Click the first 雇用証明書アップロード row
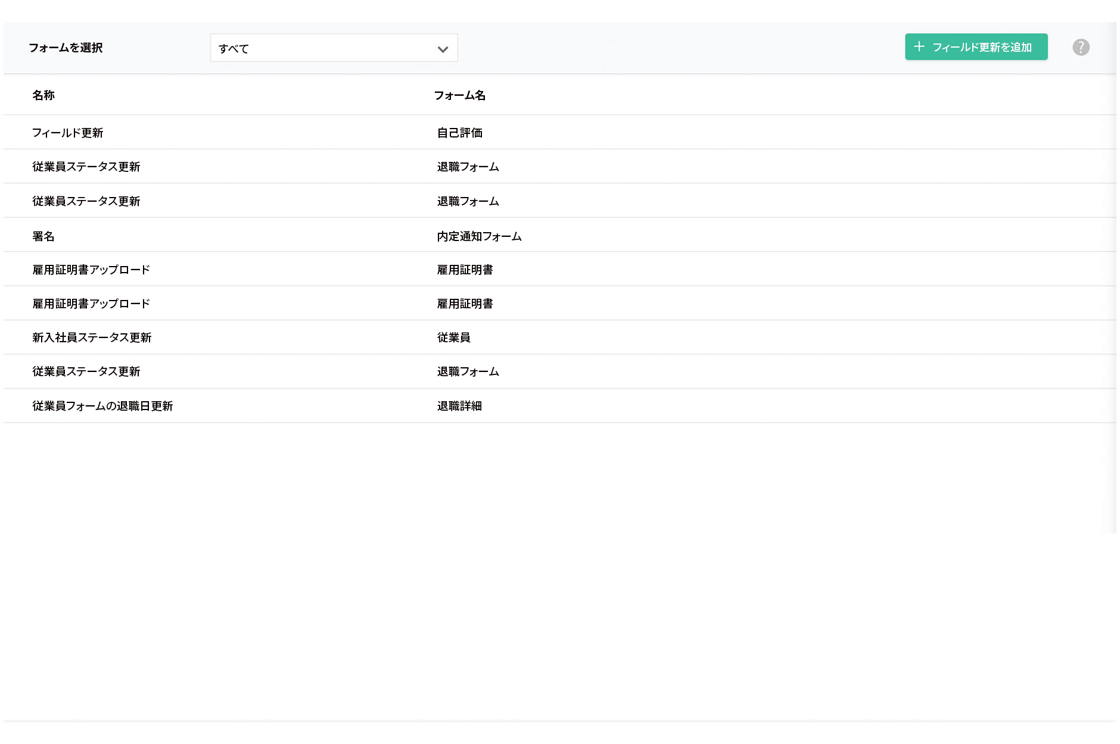Image resolution: width=1120 pixels, height=744 pixels. (x=91, y=269)
